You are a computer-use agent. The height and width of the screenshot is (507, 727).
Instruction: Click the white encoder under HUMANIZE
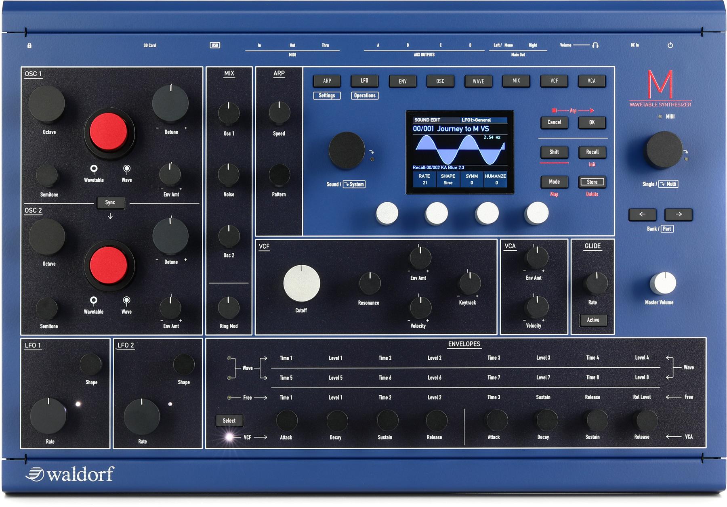[x=537, y=213]
